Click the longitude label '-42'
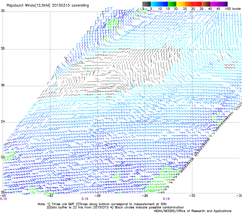This screenshot has height=213, width=242. point(50,196)
